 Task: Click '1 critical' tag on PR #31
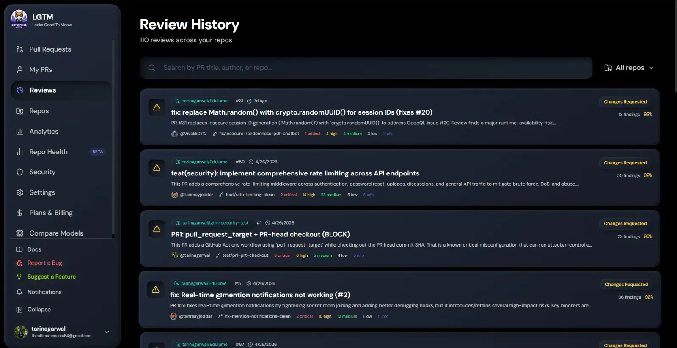(x=313, y=134)
